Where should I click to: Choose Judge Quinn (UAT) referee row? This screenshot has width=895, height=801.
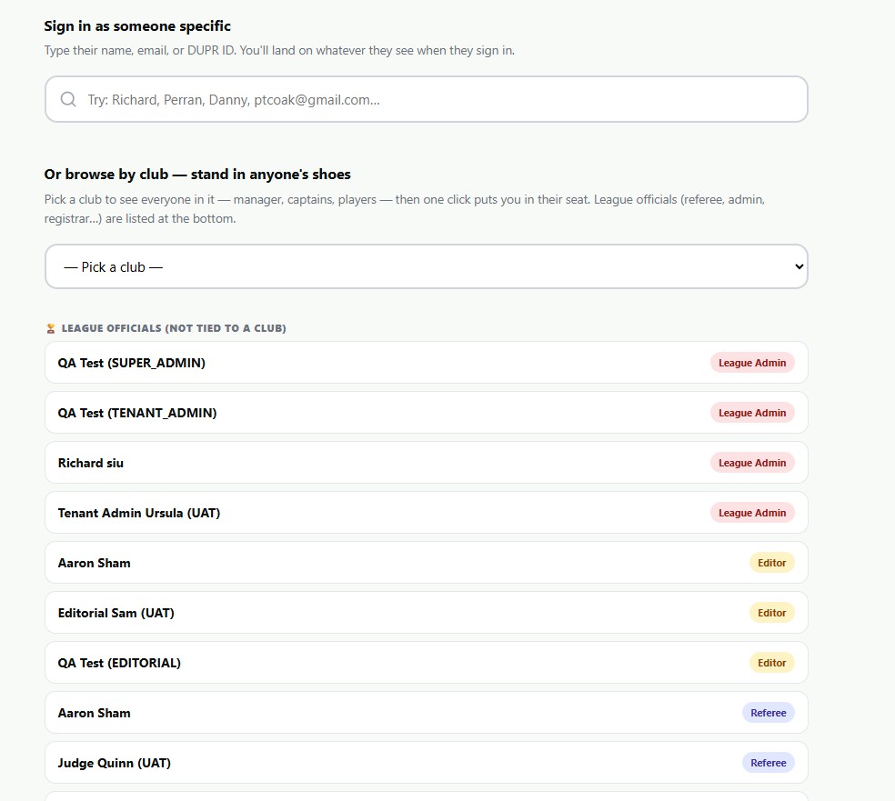click(427, 763)
